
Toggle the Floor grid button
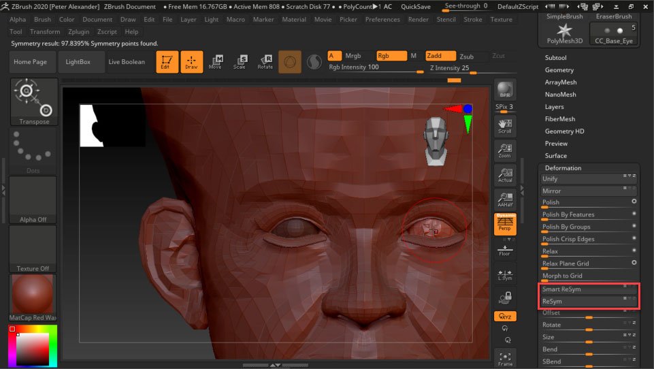click(x=505, y=251)
